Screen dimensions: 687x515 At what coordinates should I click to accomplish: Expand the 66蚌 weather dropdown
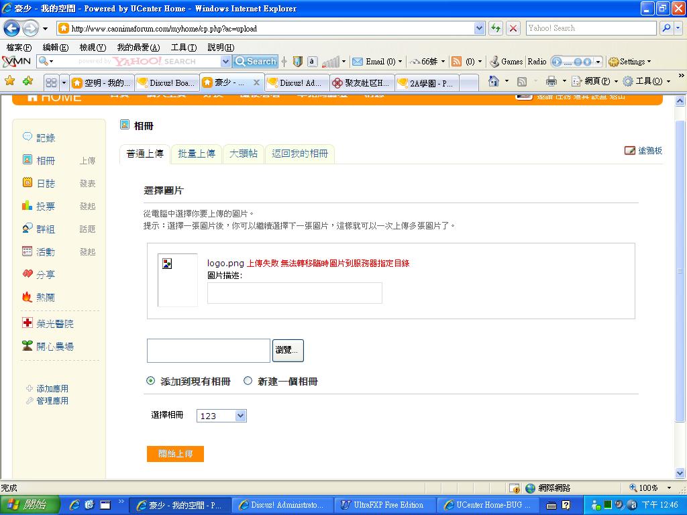443,61
